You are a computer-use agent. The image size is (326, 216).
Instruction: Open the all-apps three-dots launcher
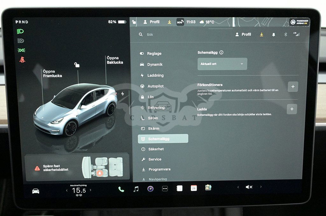tap(165, 188)
